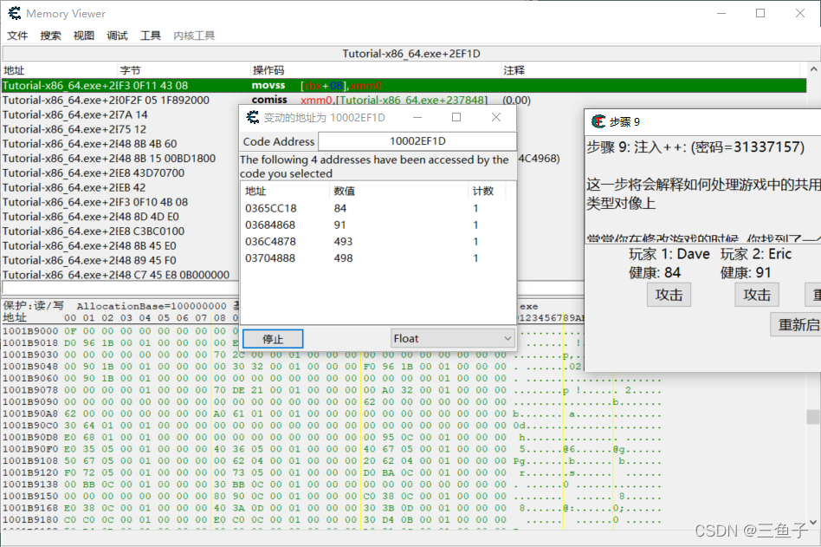The height and width of the screenshot is (547, 821).
Task: Click the 注释 column header in the disassembler
Action: click(651, 70)
